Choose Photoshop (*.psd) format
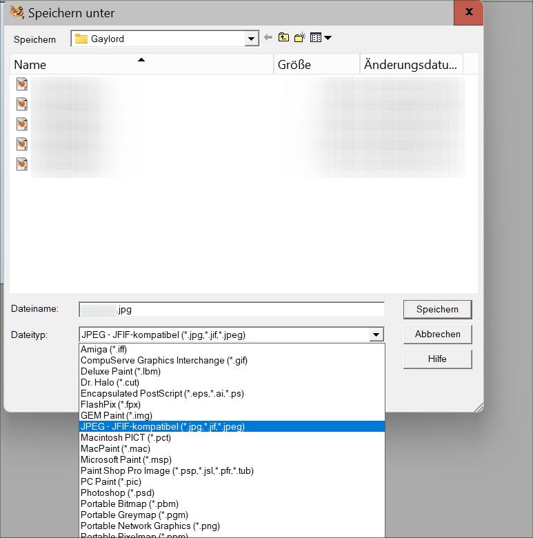 (x=232, y=492)
